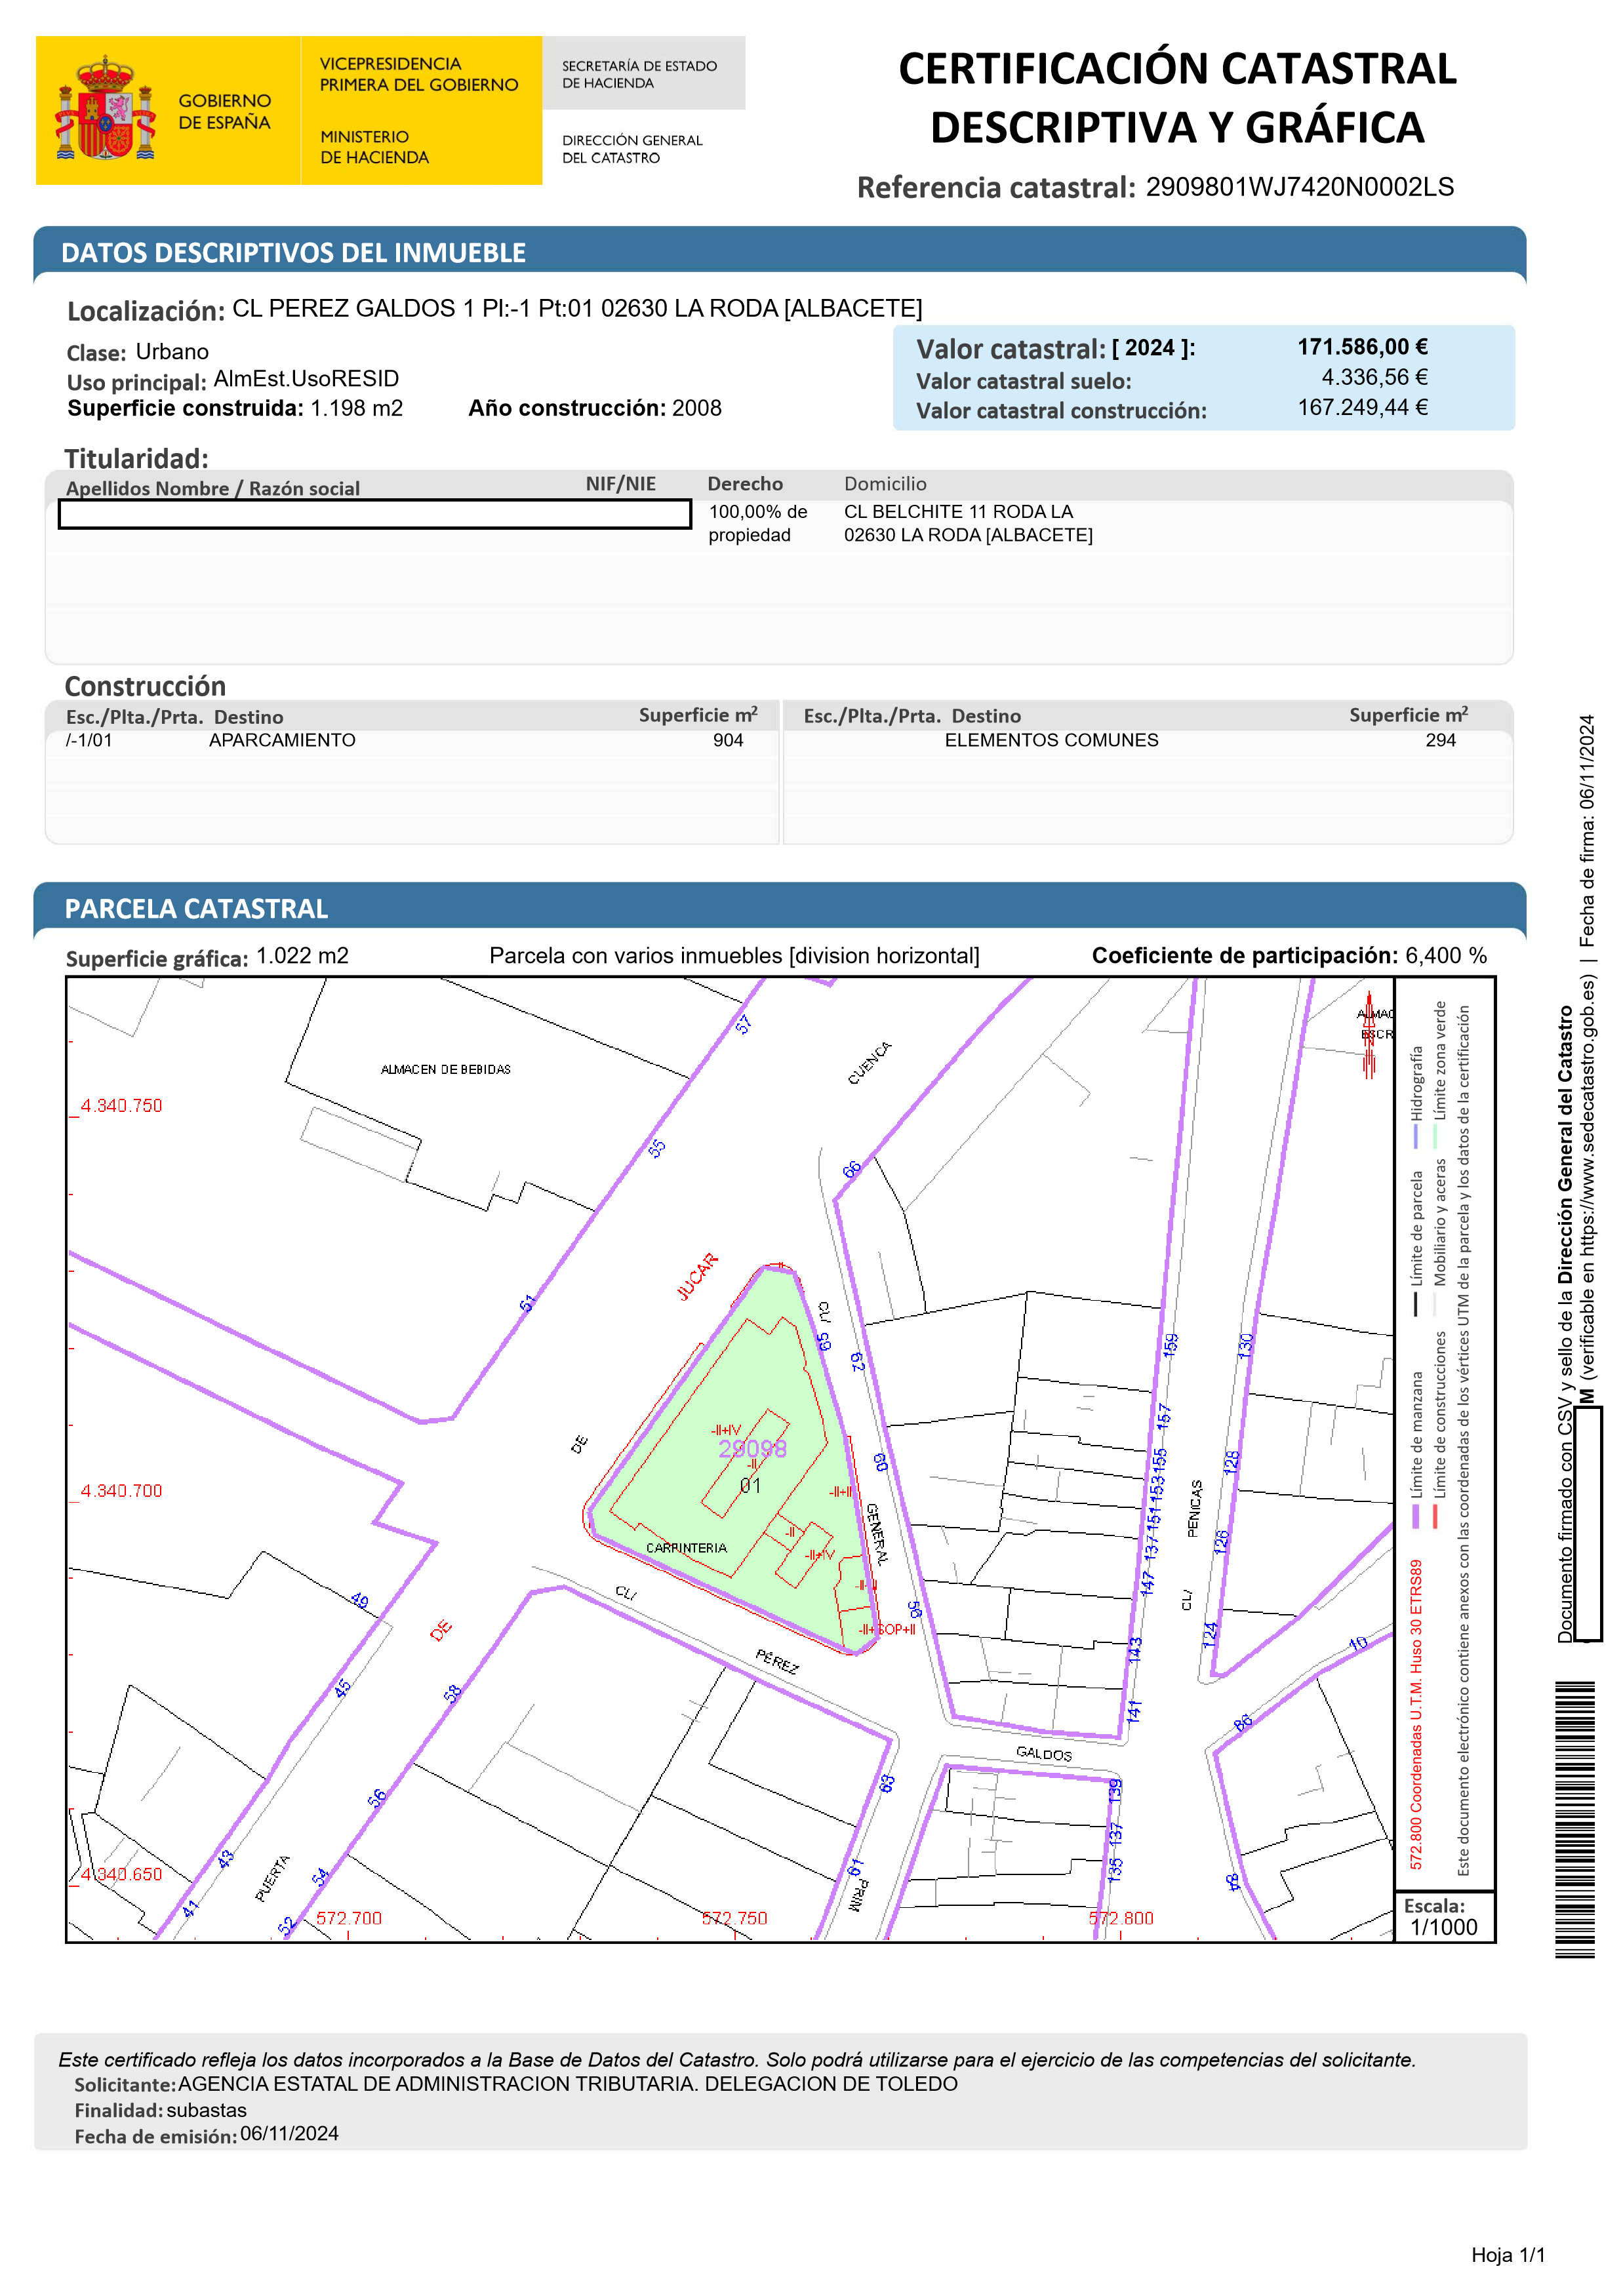Click the APARCAMIENTO row in Construcción table
This screenshot has height=2296, width=1623.
pos(282,741)
